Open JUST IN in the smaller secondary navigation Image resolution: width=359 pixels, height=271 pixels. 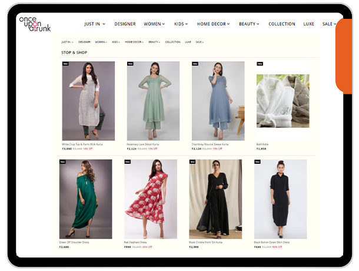pos(67,42)
